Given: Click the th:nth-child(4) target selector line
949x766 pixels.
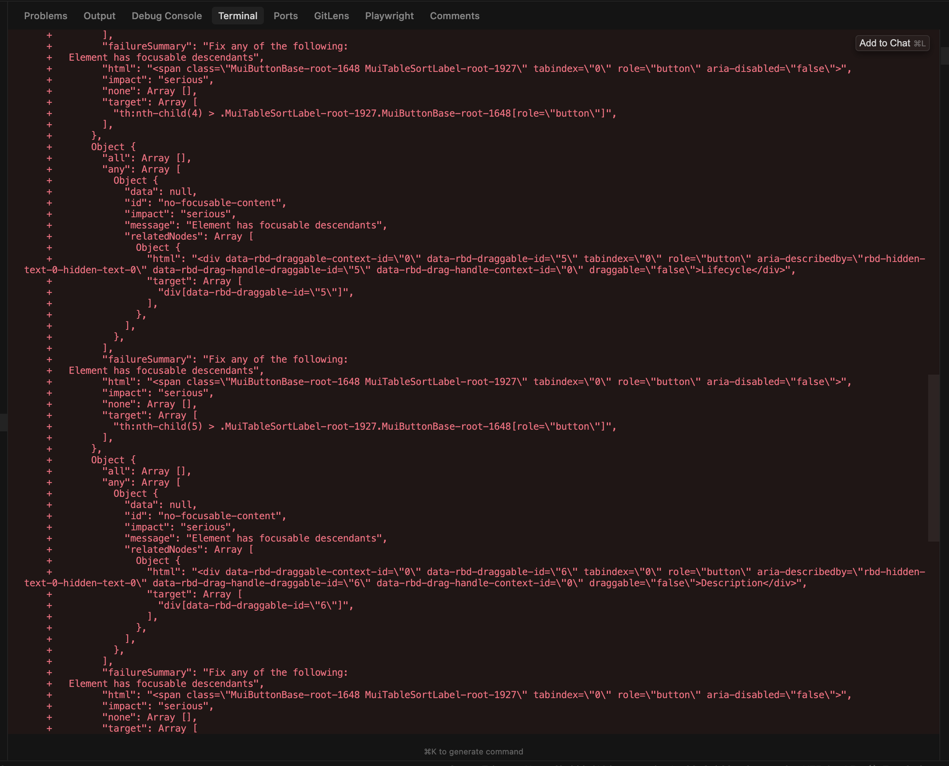Looking at the screenshot, I should click(364, 113).
